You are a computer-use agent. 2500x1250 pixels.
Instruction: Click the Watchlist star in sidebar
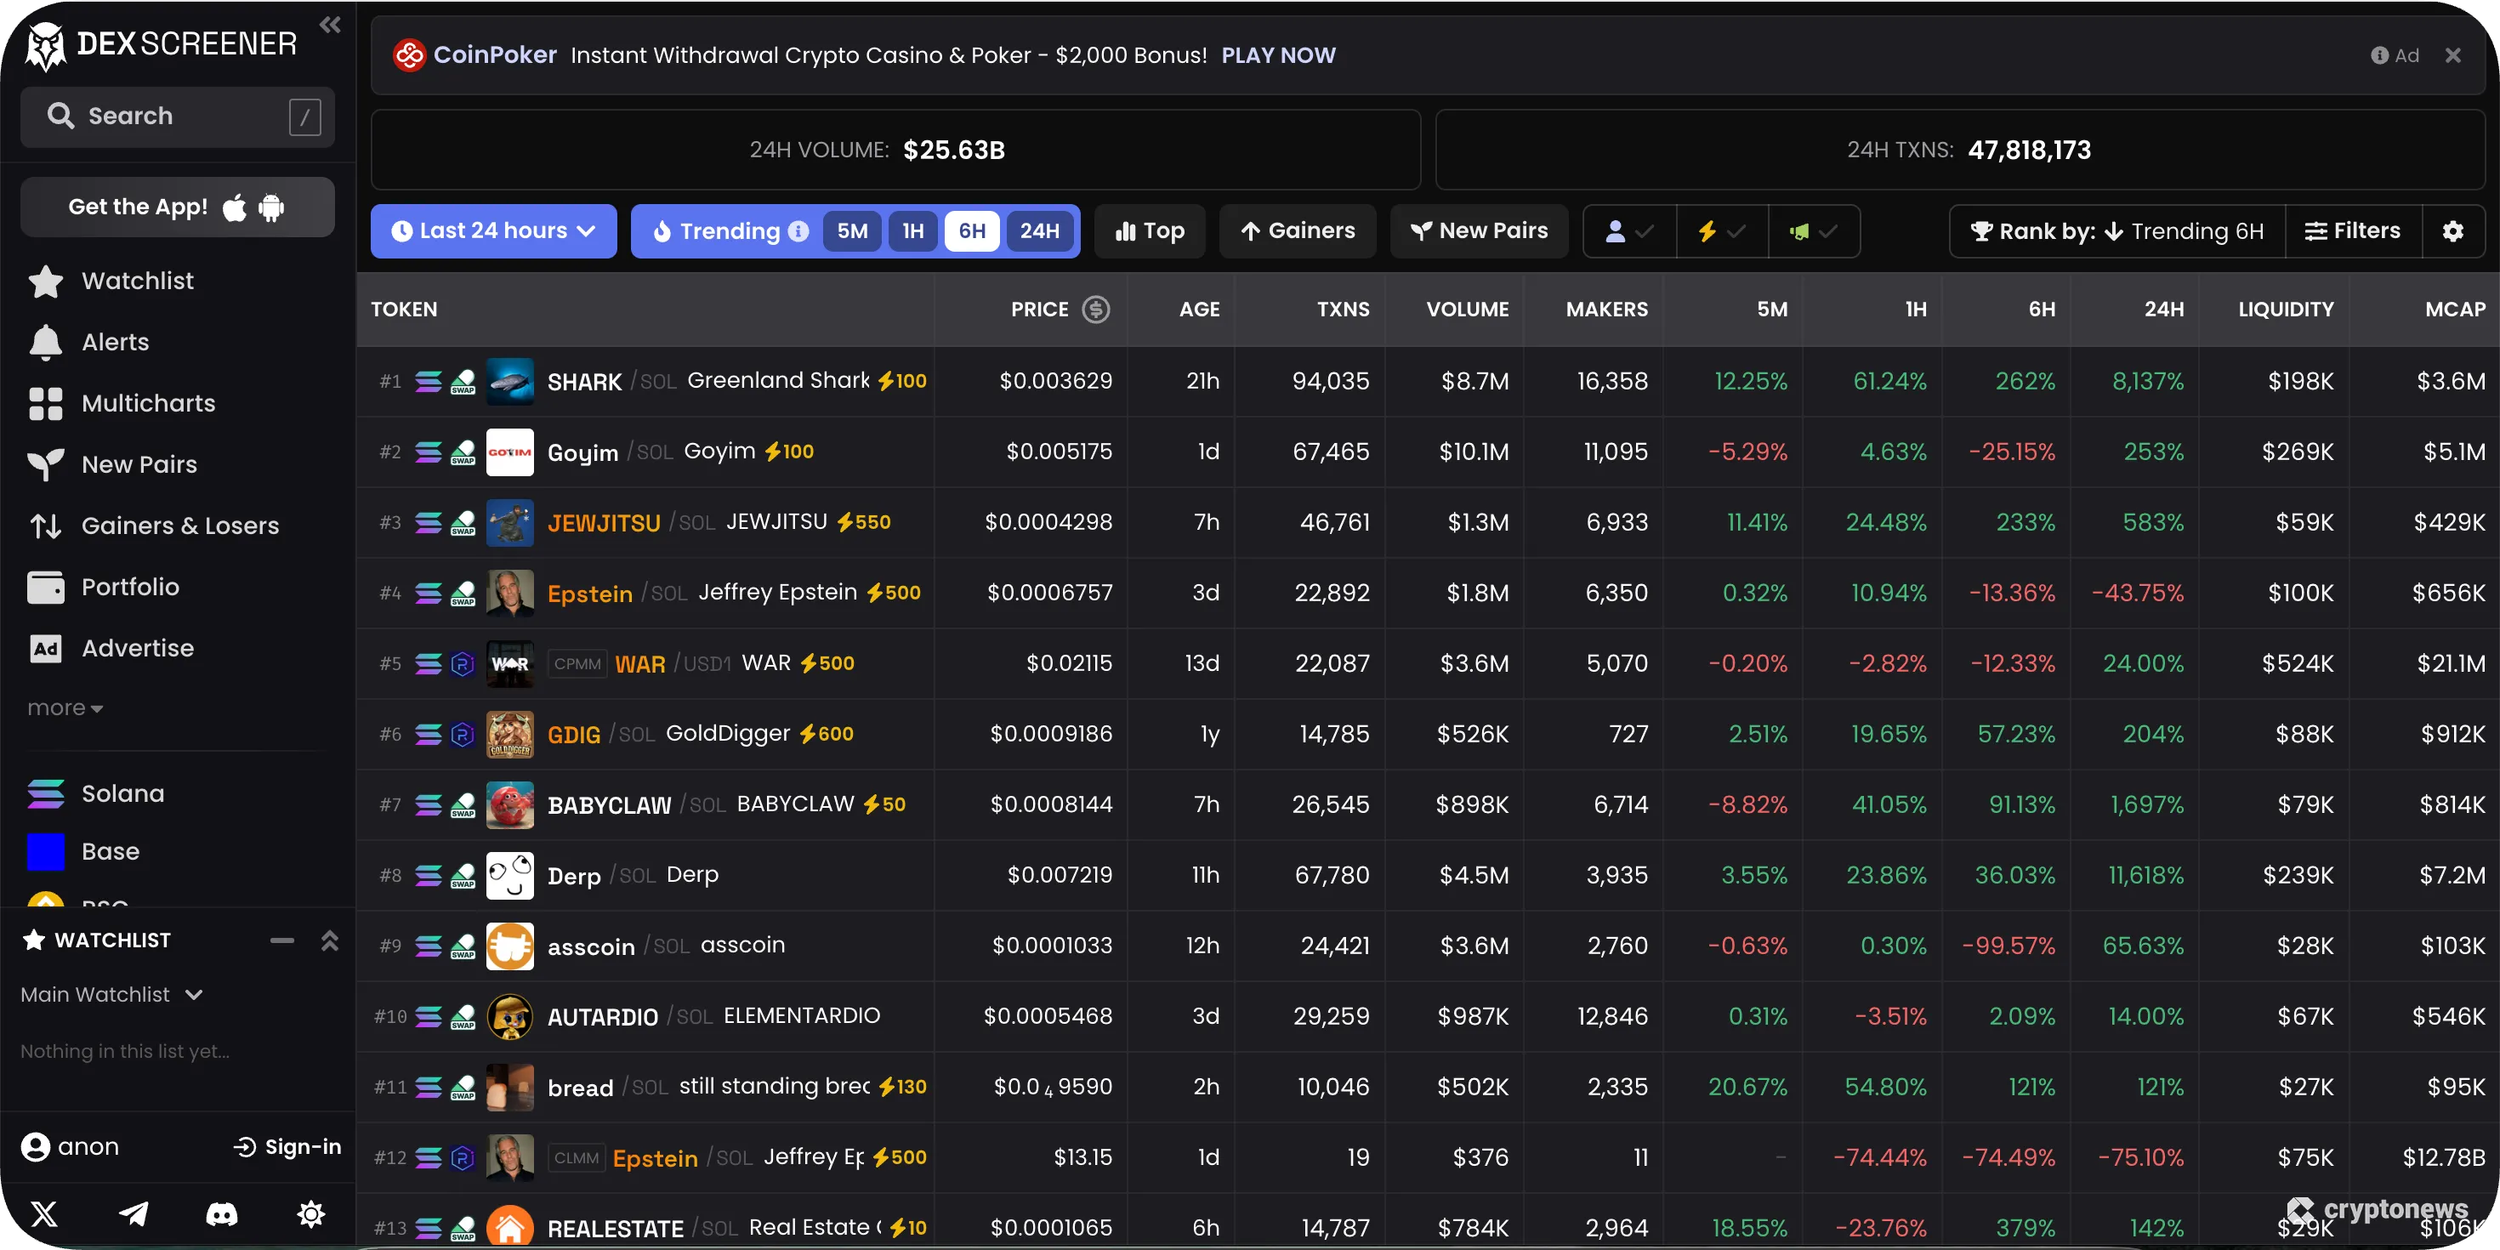(x=46, y=281)
